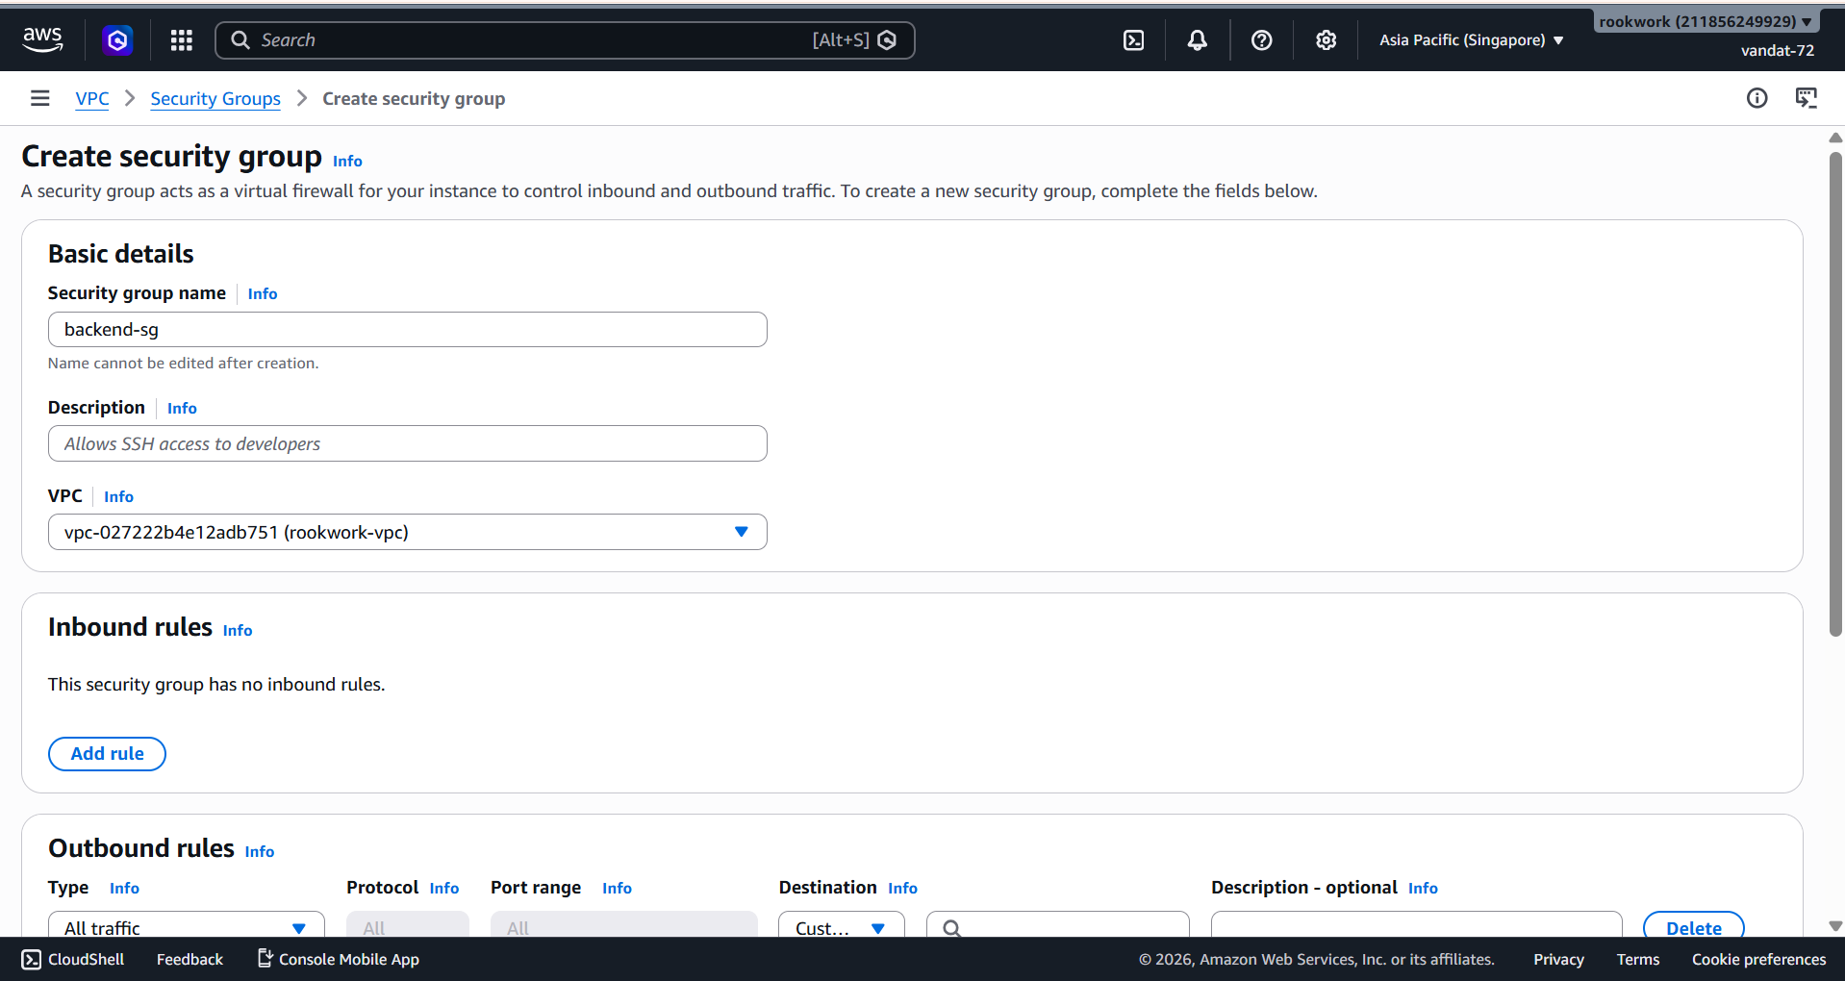
Task: Open Info link for Security group name
Action: click(263, 293)
